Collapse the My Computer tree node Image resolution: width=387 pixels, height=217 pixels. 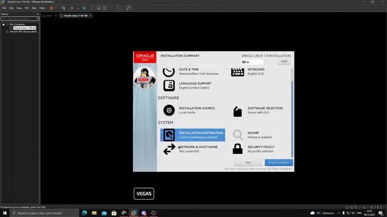(x=4, y=24)
